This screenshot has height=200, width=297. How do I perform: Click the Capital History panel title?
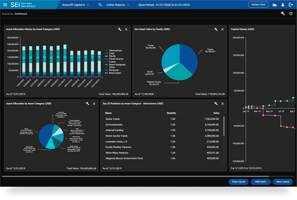point(243,29)
